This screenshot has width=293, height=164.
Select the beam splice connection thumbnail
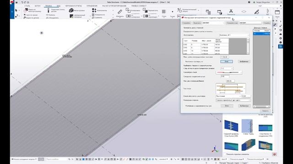(x=266, y=128)
